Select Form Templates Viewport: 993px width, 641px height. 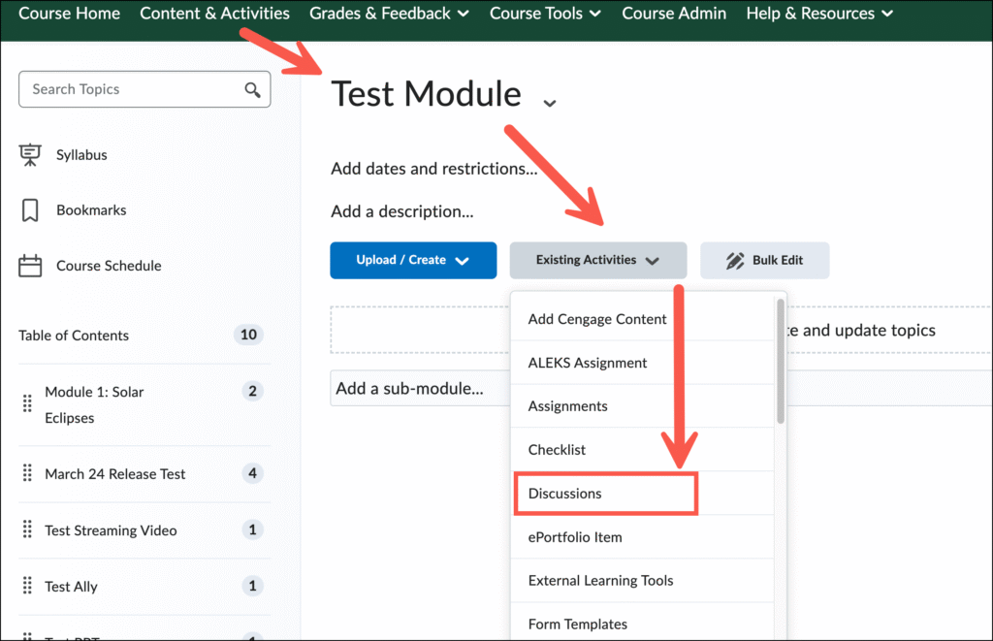coord(642,624)
